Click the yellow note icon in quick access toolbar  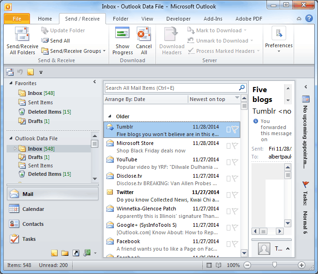click(30, 72)
